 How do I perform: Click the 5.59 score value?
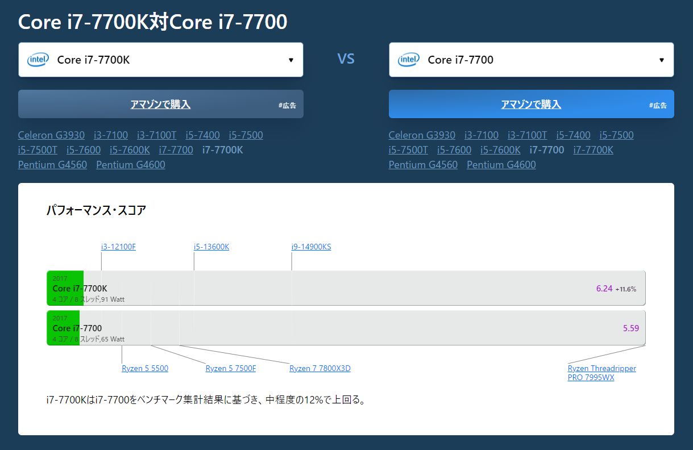point(631,328)
